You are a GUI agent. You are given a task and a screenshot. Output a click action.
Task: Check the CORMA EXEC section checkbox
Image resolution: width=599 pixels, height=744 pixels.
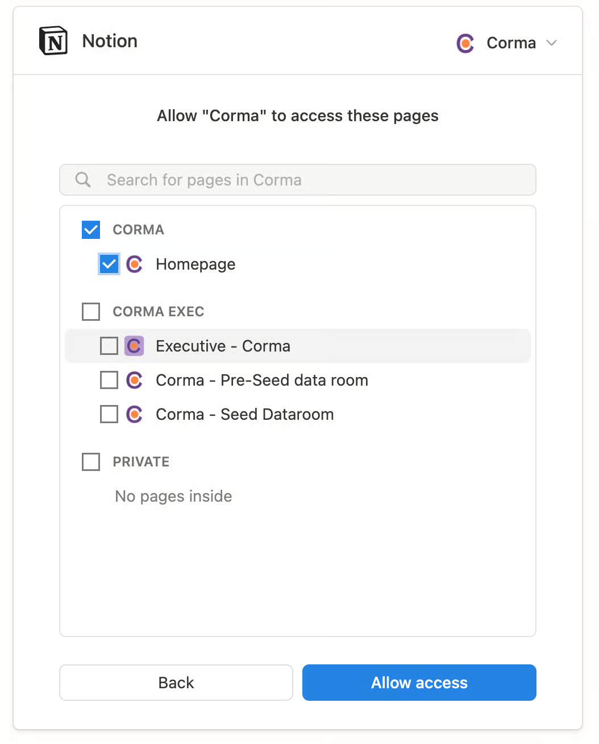point(91,312)
